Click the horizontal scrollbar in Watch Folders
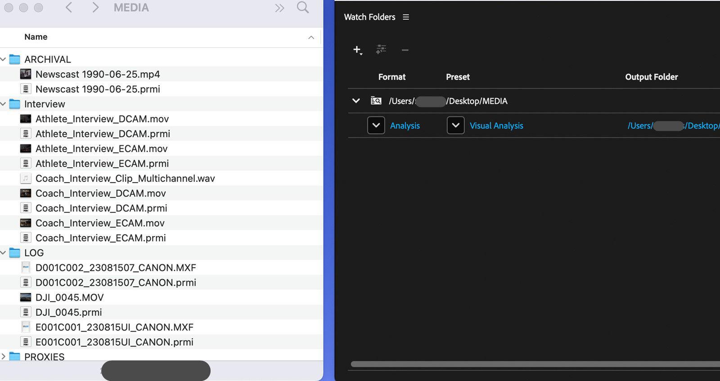 [x=535, y=364]
